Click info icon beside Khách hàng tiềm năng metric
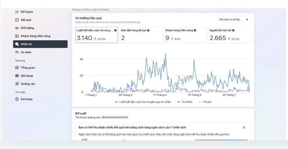 pyautogui.click(x=195, y=30)
